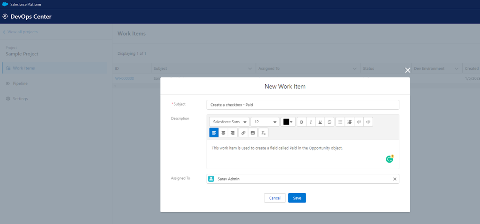Insert a bulleted list in description

[340, 122]
